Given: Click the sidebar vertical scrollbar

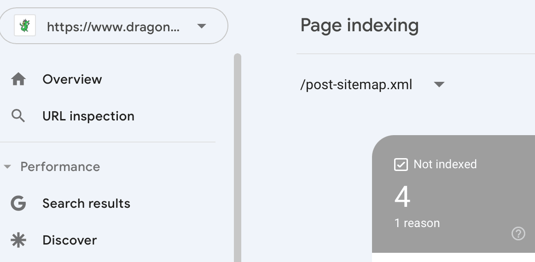Looking at the screenshot, I should pos(238,156).
